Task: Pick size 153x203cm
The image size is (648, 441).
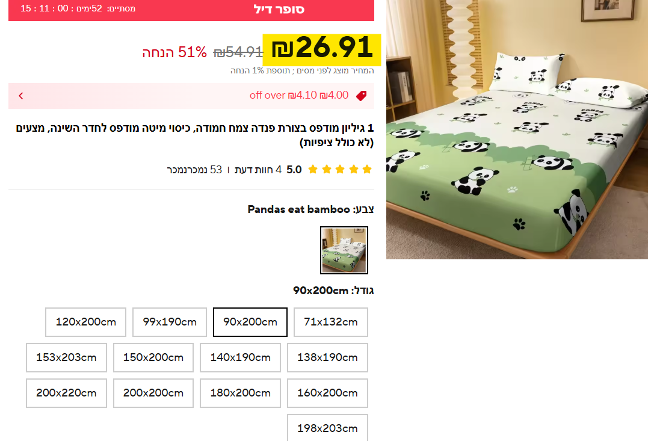Action: (x=66, y=357)
